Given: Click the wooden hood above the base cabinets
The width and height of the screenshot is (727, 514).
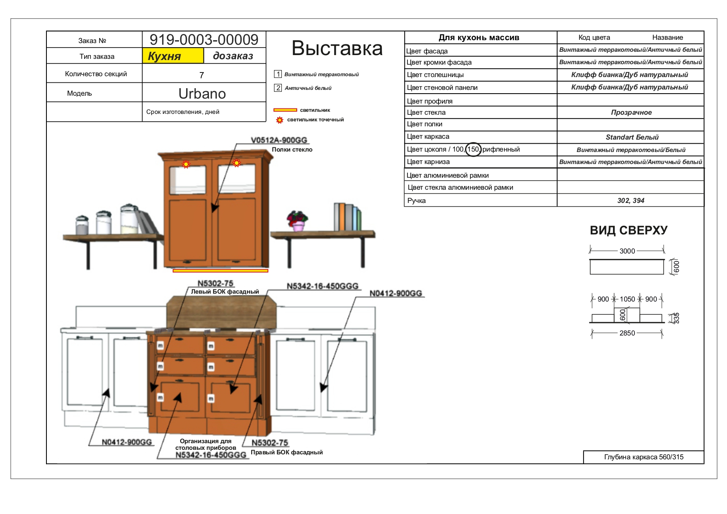Looking at the screenshot, I should click(221, 312).
